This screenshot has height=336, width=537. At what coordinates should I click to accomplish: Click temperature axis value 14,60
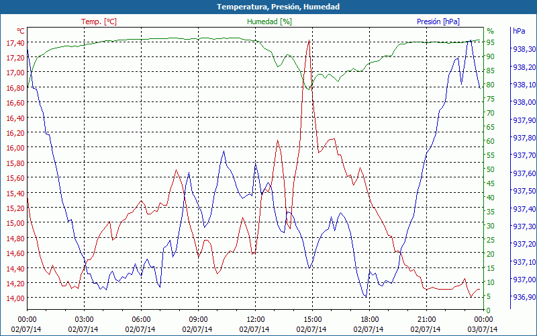click(x=15, y=253)
